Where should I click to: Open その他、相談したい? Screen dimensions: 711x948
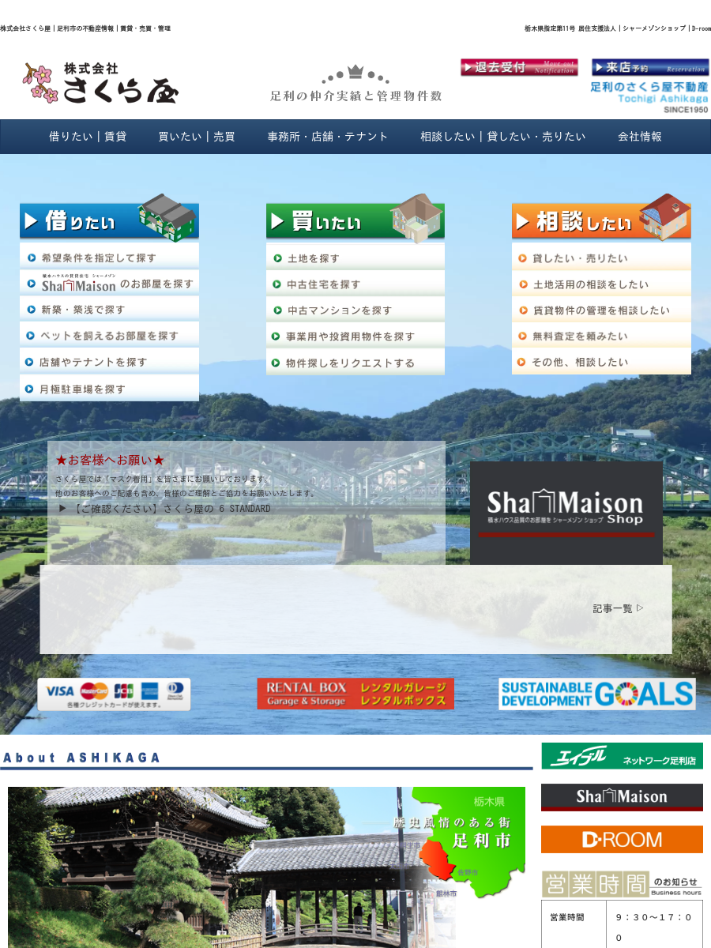601,362
